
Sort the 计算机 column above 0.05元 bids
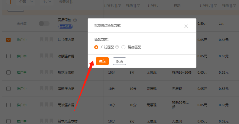click(x=212, y=6)
